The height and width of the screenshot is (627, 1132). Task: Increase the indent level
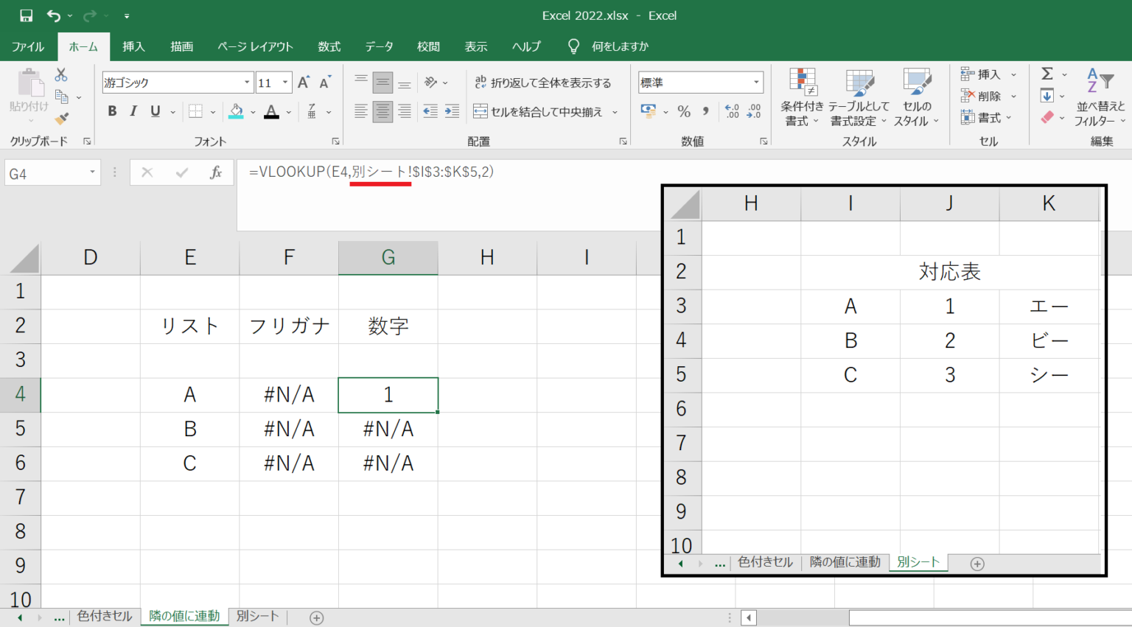click(452, 111)
